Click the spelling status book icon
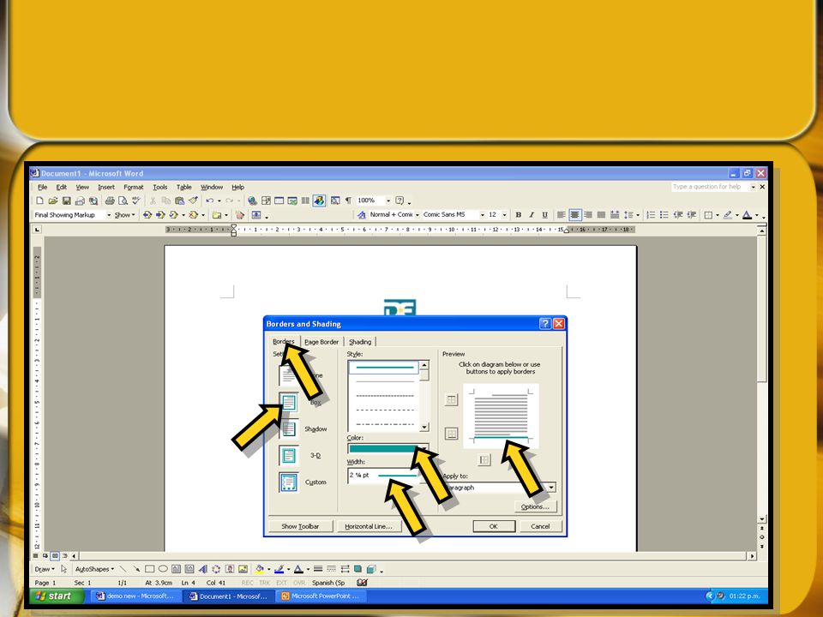823x617 pixels. coord(362,583)
